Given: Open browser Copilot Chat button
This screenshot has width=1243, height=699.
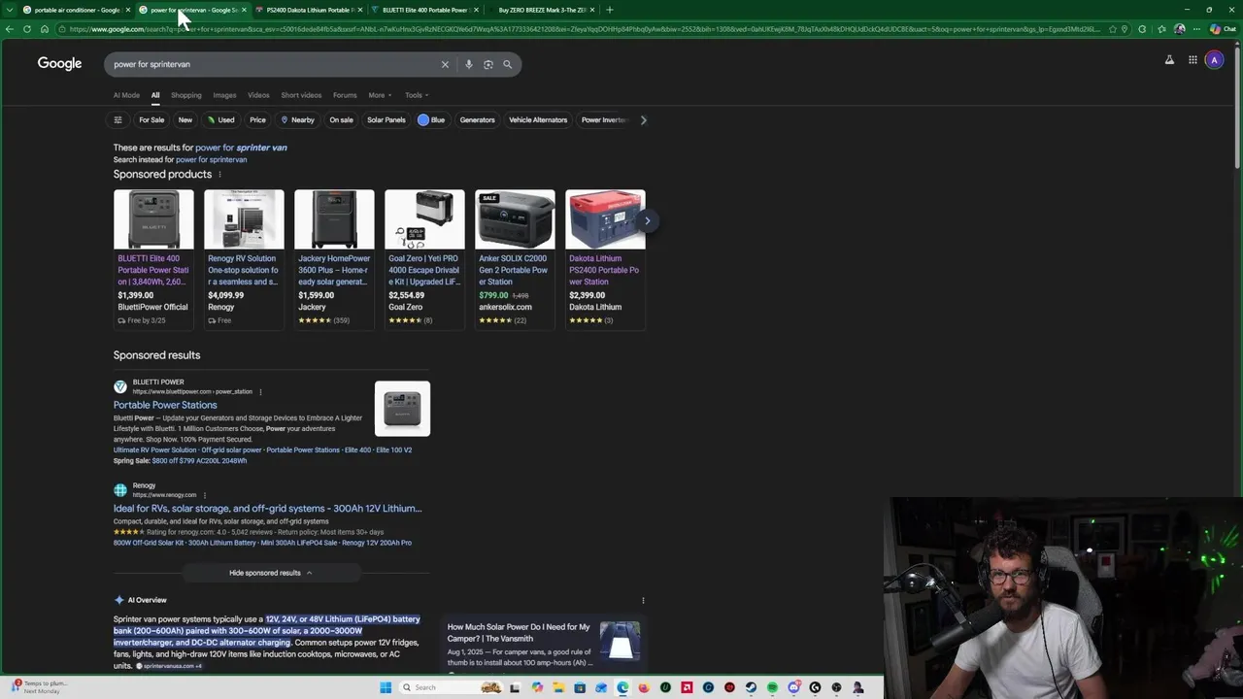Looking at the screenshot, I should pyautogui.click(x=1222, y=29).
